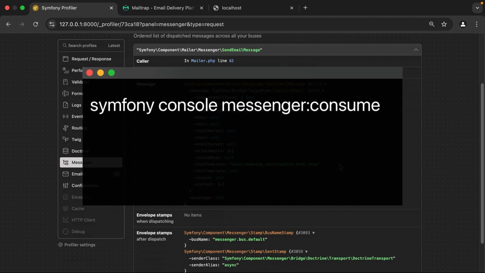Collapse the BusNameStamp dump toggle
Image resolution: width=485 pixels, height=273 pixels.
pos(313,233)
